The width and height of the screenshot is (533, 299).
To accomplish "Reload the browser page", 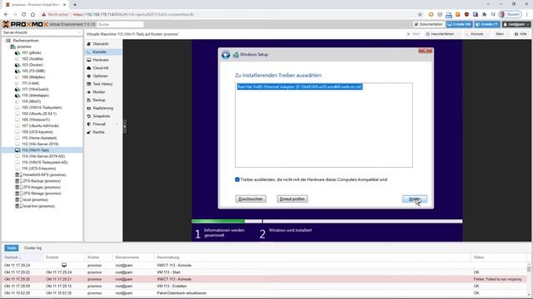I will [24, 15].
